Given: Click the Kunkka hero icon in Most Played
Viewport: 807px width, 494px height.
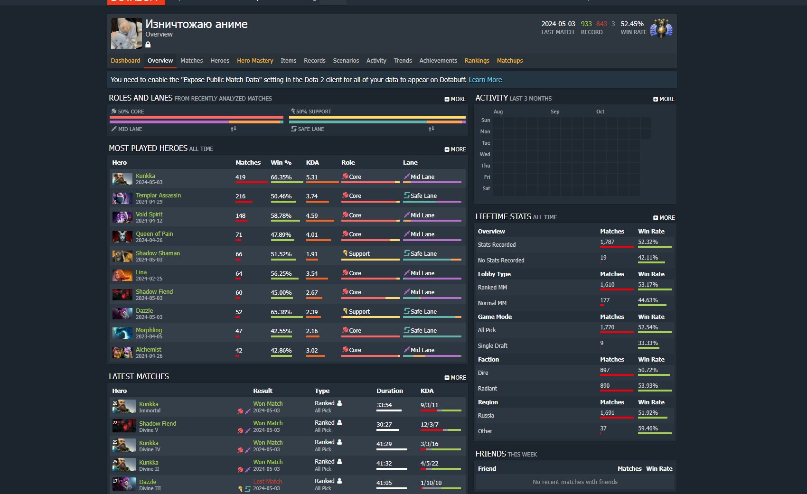Looking at the screenshot, I should (x=122, y=179).
